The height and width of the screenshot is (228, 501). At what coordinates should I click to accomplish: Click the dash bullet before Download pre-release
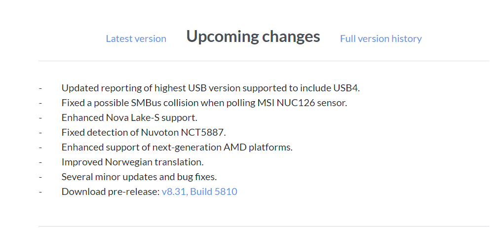point(40,191)
